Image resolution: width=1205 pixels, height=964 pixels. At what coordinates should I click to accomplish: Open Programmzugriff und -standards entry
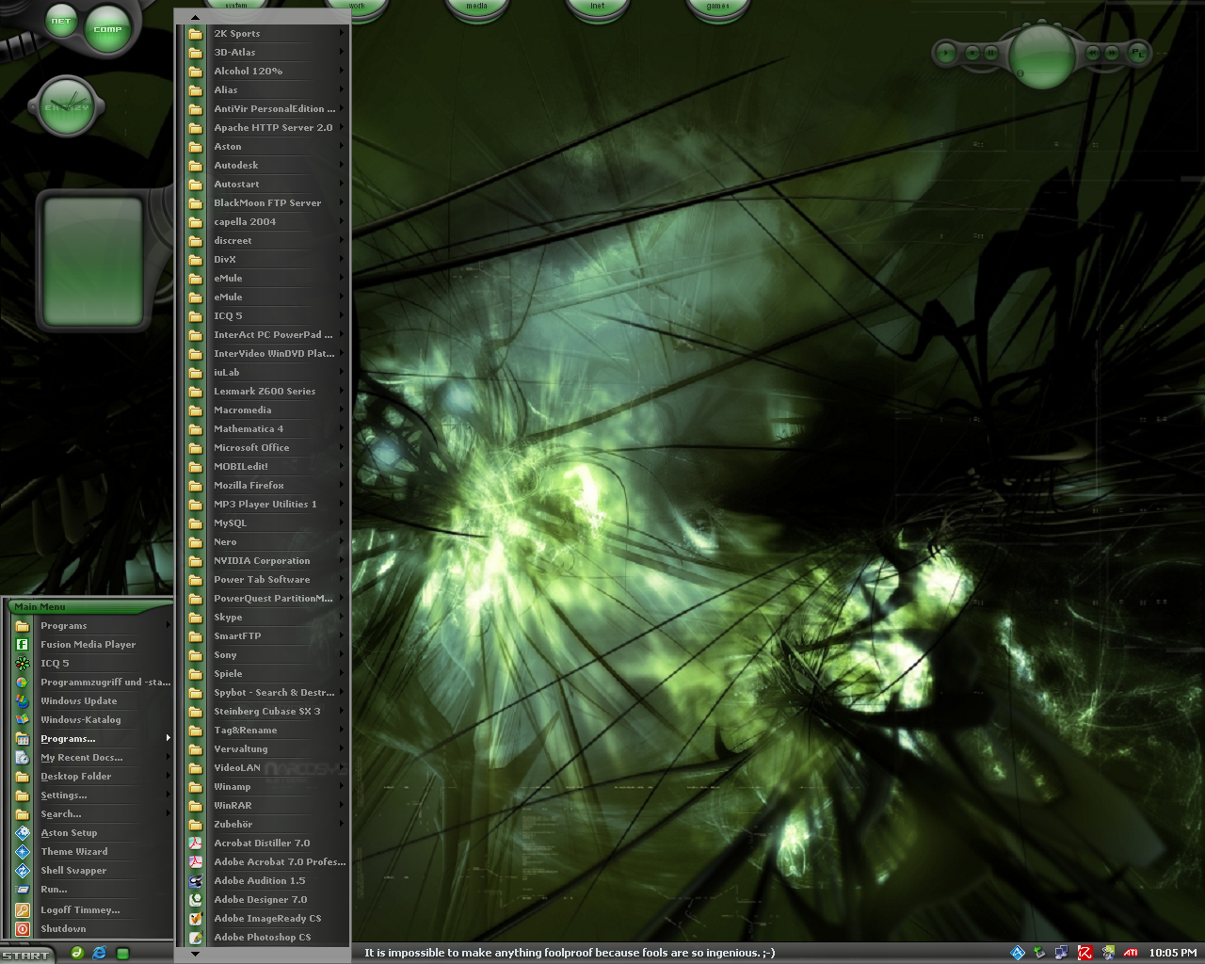pyautogui.click(x=91, y=683)
